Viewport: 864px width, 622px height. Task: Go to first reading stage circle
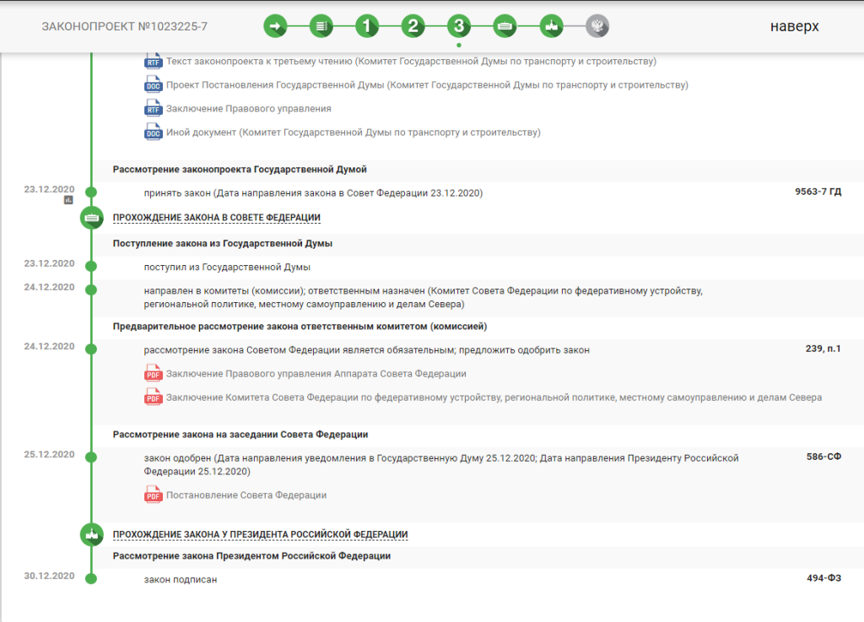[367, 26]
